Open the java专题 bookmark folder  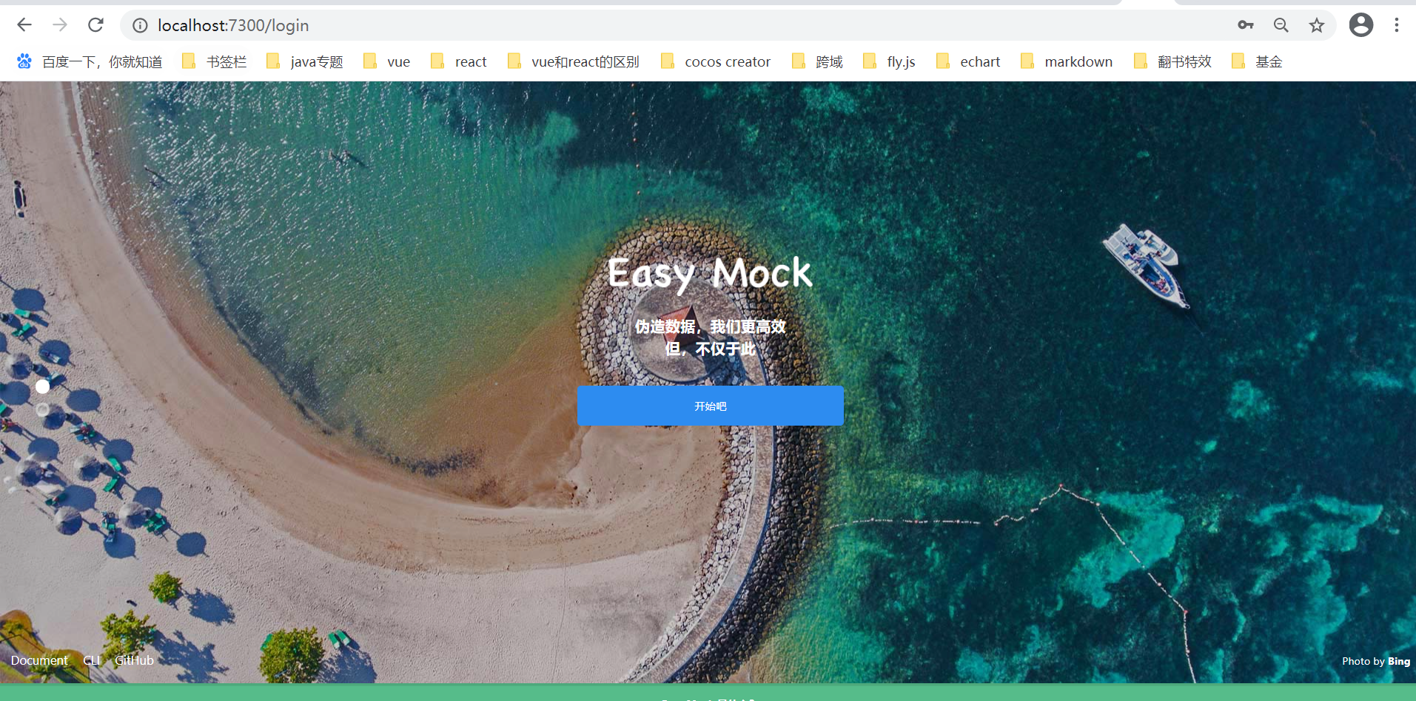[x=304, y=61]
